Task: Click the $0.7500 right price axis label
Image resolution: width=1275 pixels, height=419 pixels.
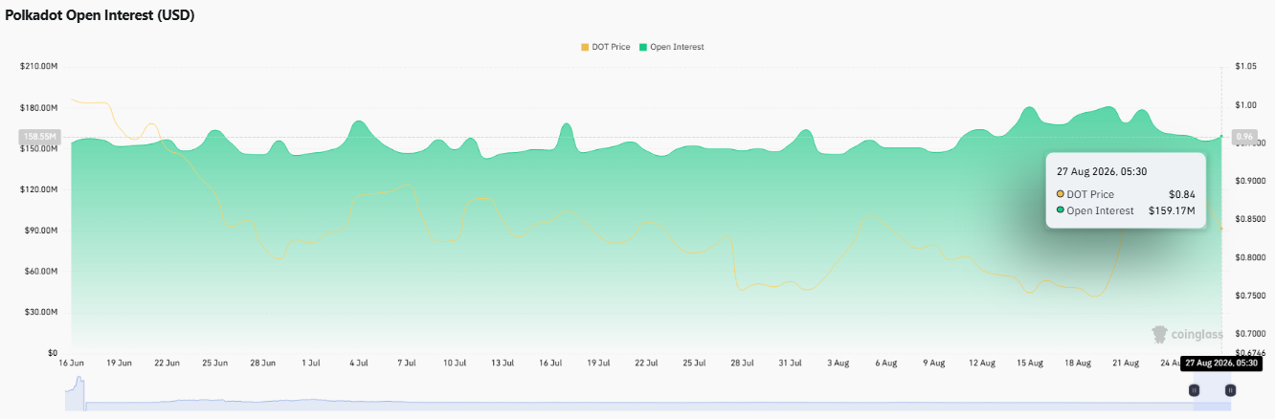Action: point(1250,297)
